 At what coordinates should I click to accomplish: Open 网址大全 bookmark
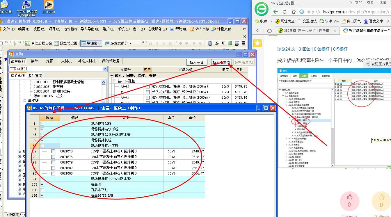click(285, 21)
